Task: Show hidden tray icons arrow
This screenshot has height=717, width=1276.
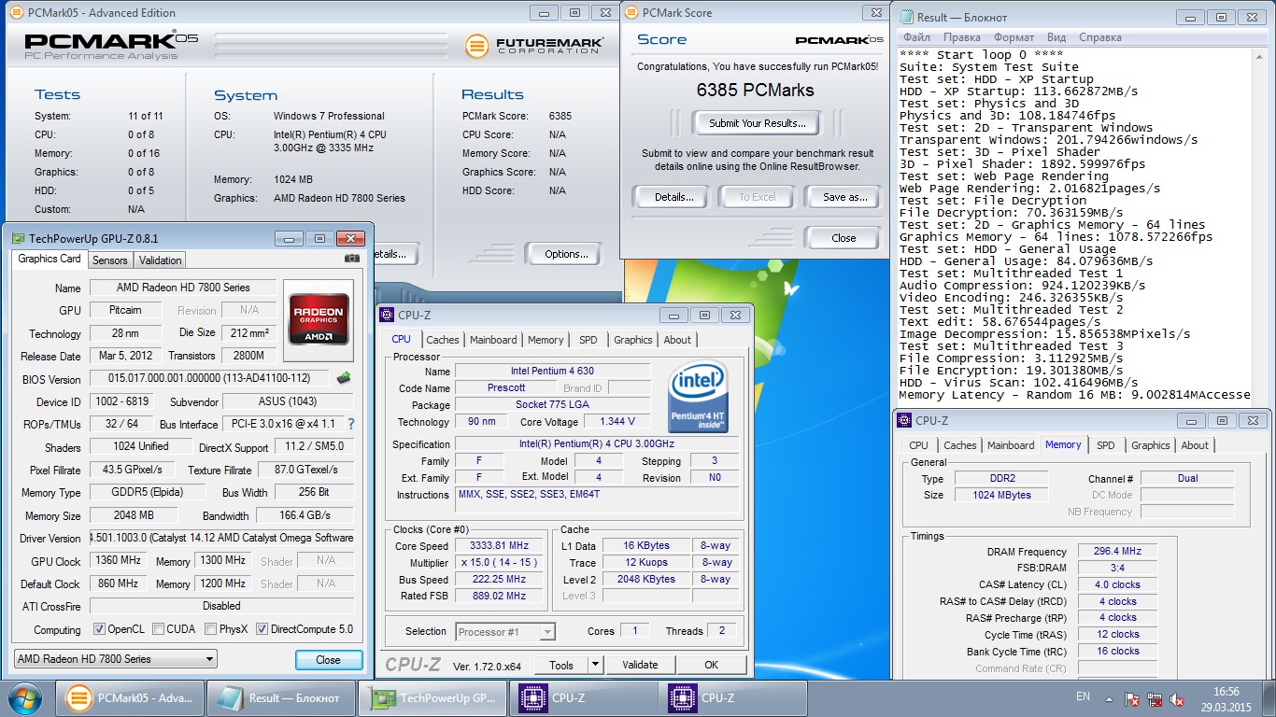Action: click(1110, 698)
